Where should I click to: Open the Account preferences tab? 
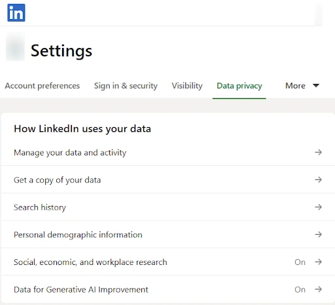click(x=43, y=86)
